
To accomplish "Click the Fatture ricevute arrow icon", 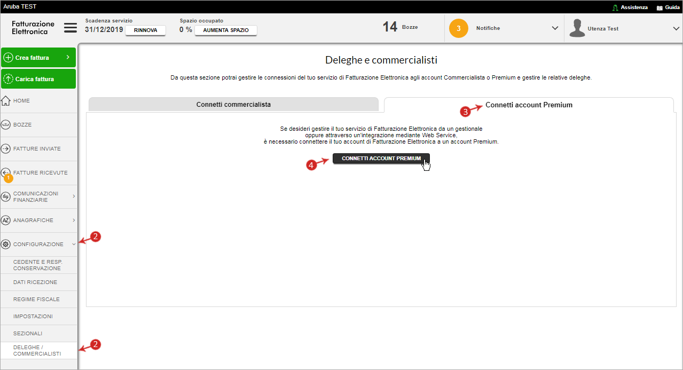I will click(6, 172).
